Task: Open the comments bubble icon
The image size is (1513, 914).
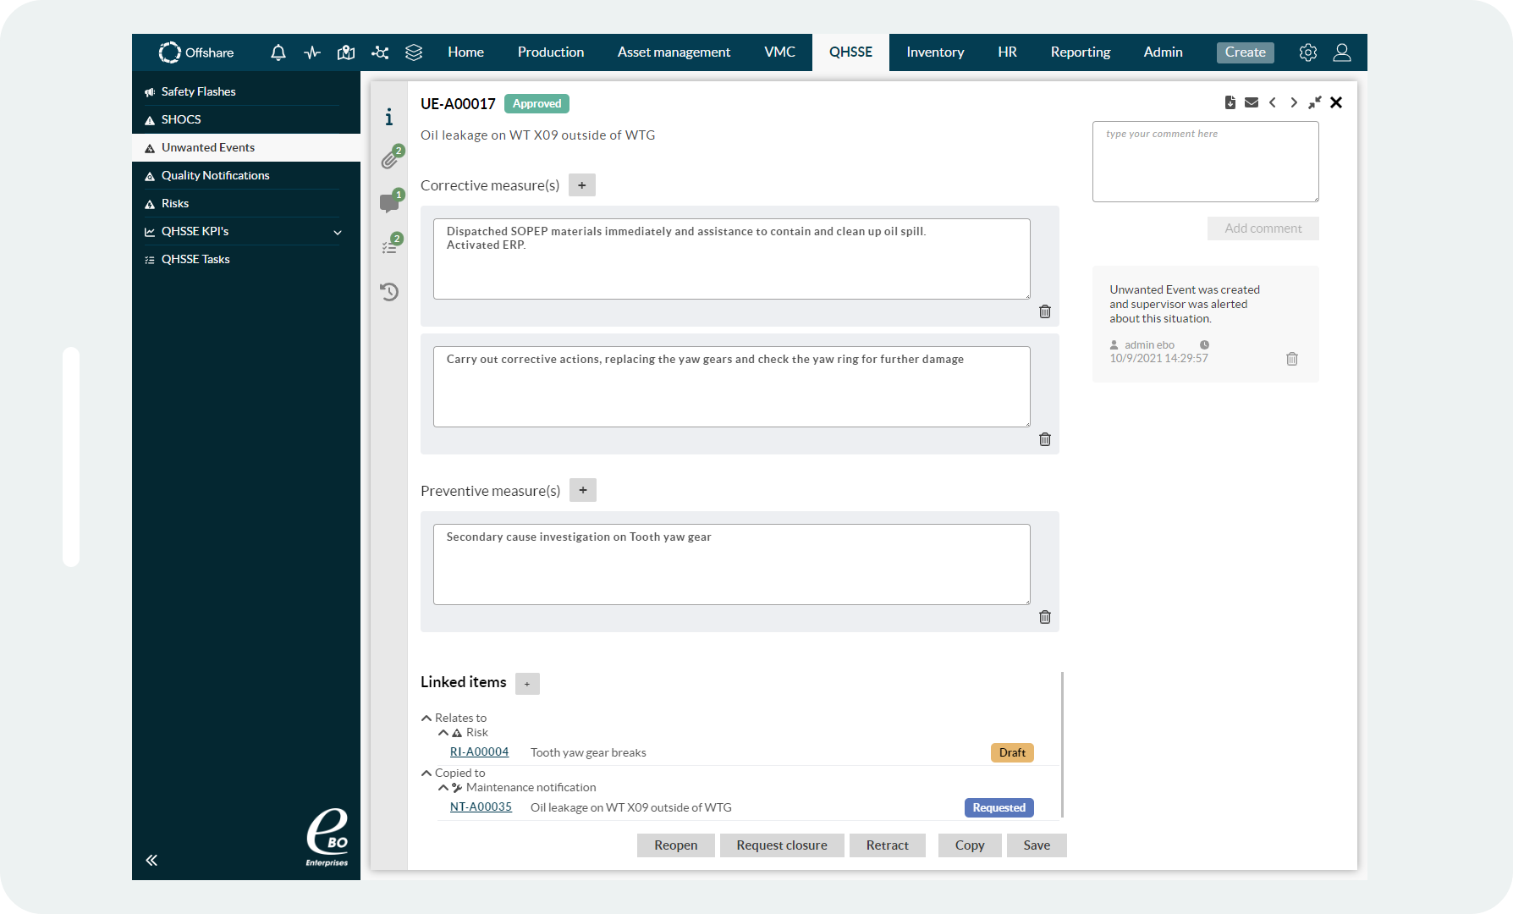Action: pyautogui.click(x=390, y=202)
